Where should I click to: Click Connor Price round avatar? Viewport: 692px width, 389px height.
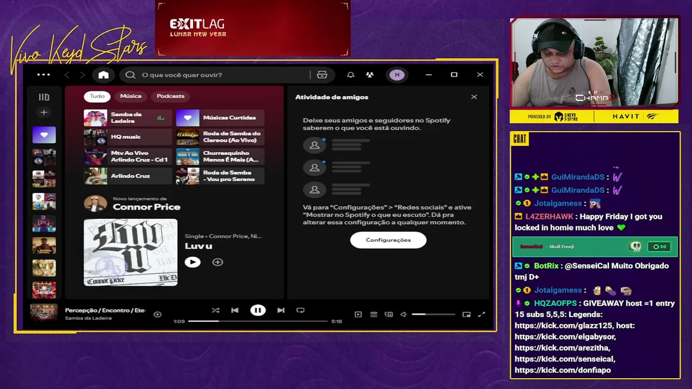(95, 204)
